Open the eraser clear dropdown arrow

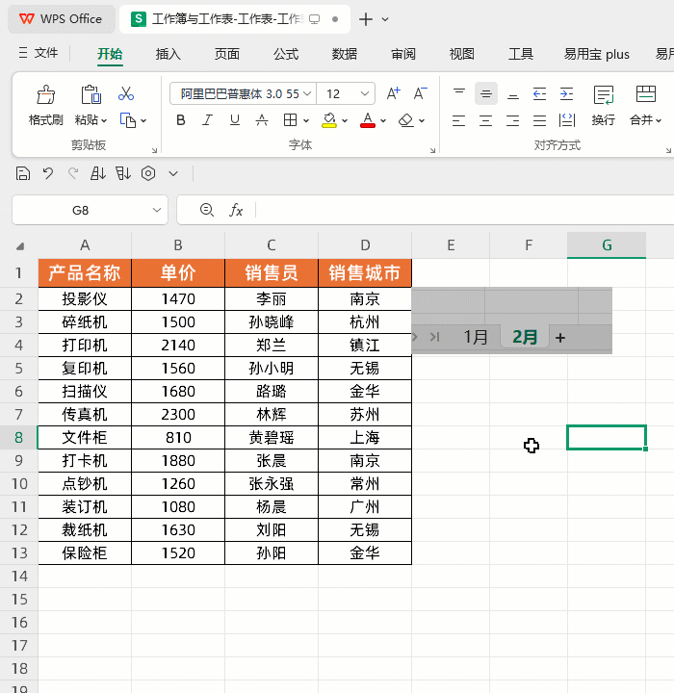point(422,120)
